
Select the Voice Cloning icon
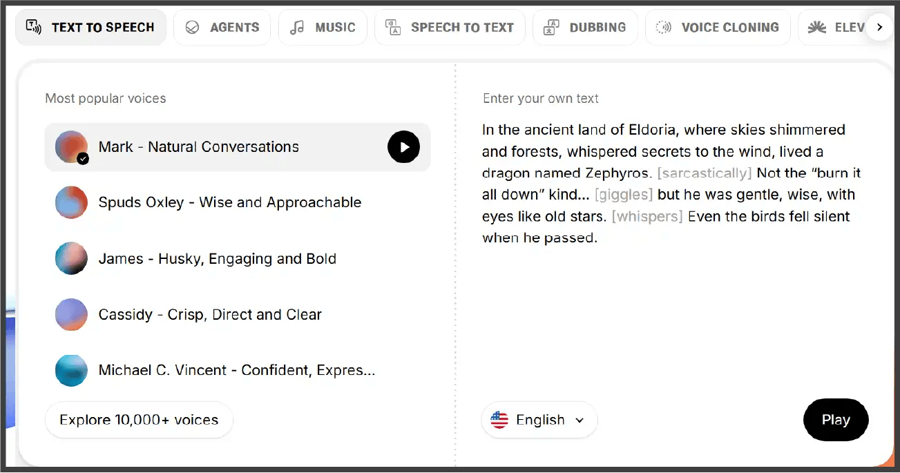coord(664,27)
